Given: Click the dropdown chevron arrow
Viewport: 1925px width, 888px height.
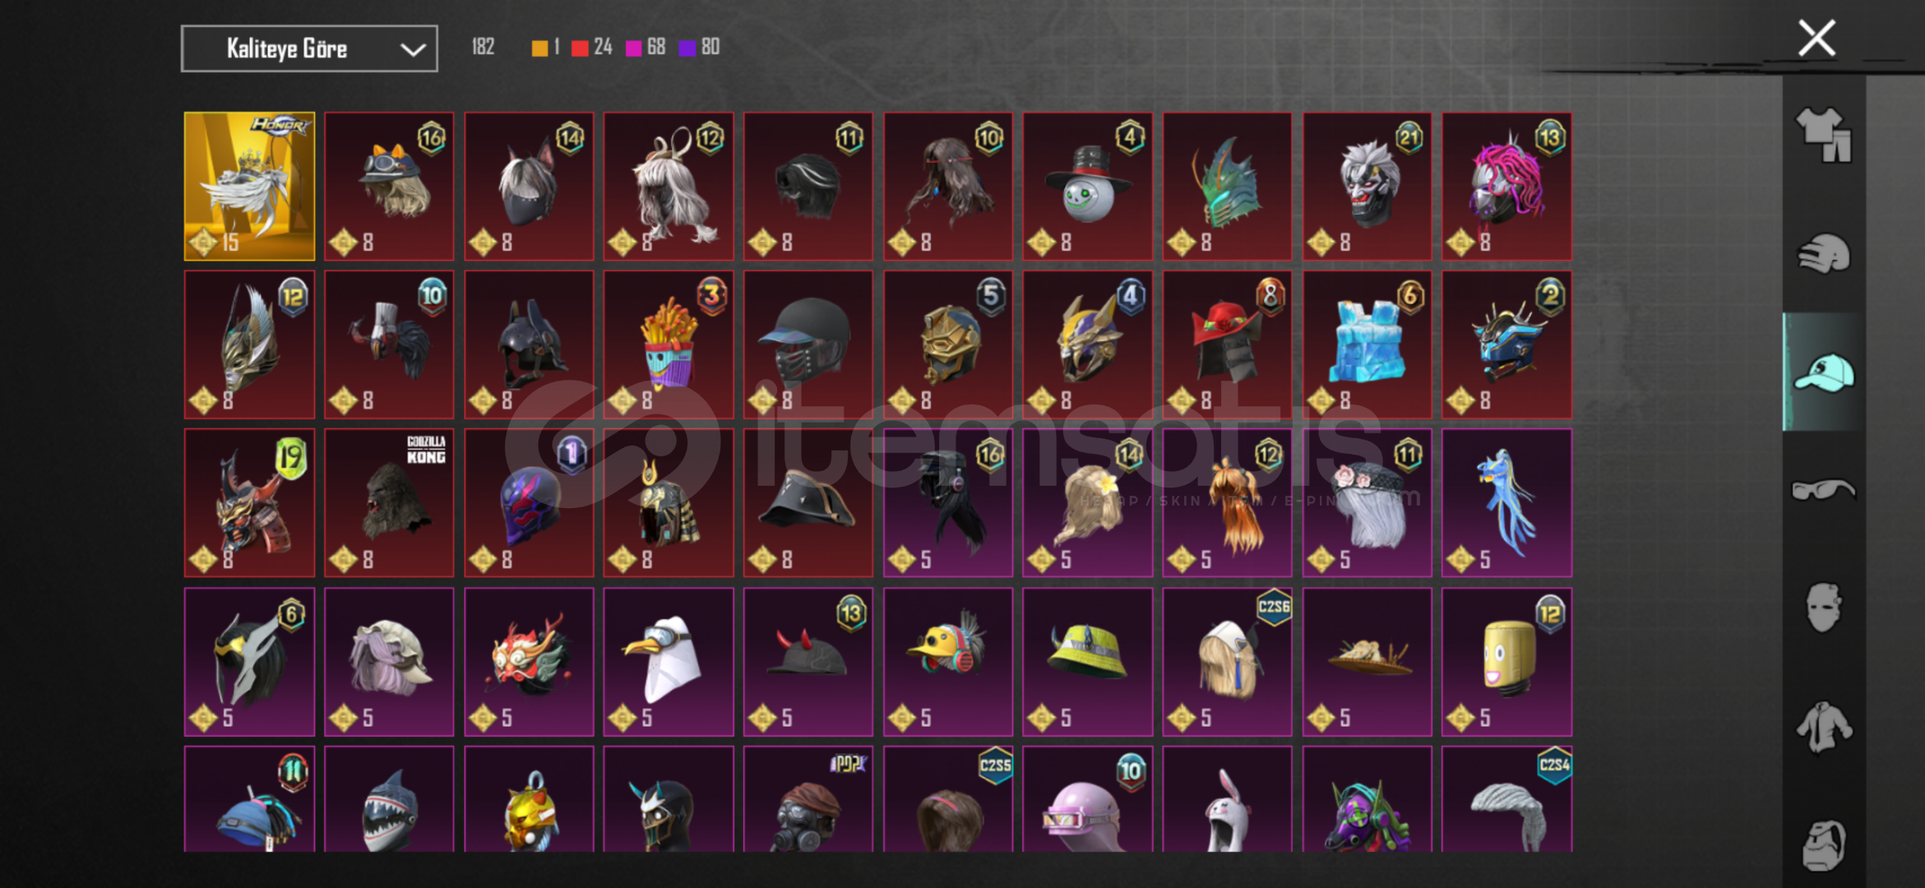Looking at the screenshot, I should coord(413,49).
